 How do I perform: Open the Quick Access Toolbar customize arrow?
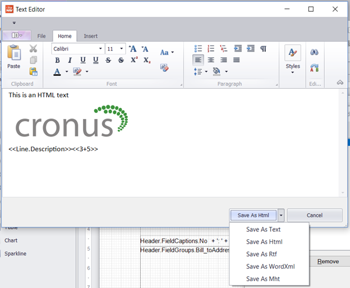coord(14,23)
